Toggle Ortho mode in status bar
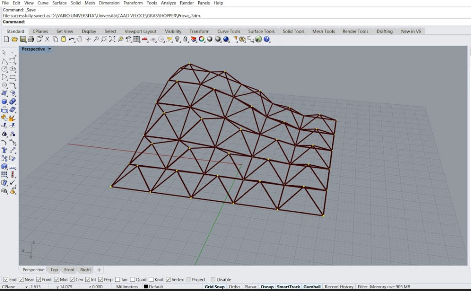The image size is (471, 291). (x=234, y=287)
